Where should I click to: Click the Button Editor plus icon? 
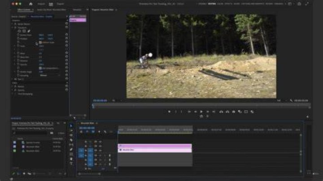point(307,117)
